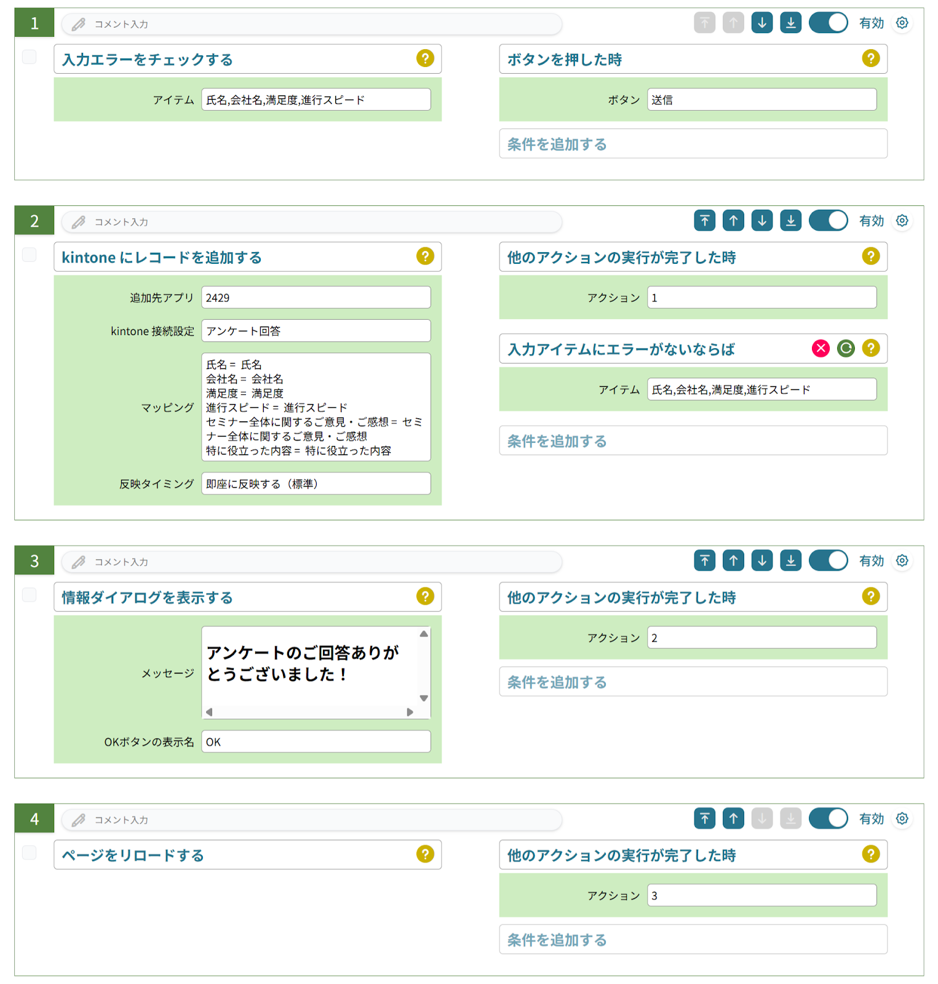Move action 4 up one position

(x=733, y=818)
